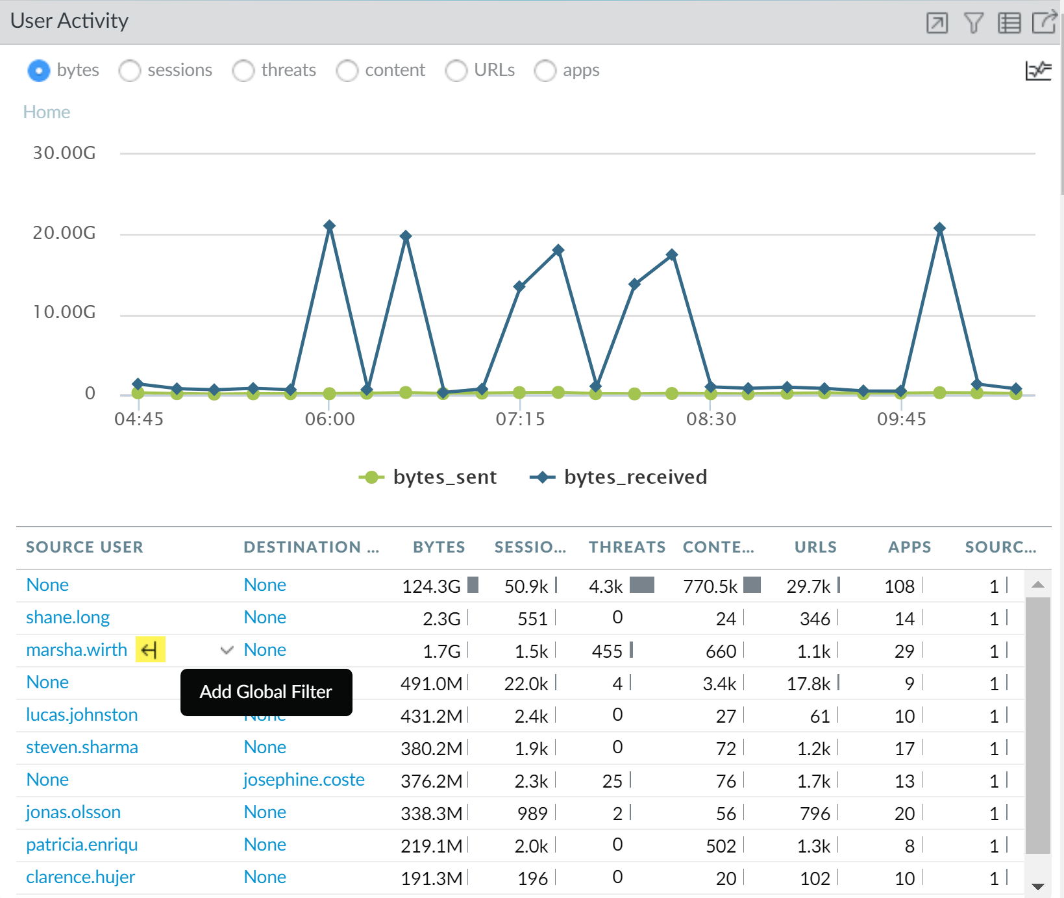Expand the chevron dropdown beside marsha.wirth
The width and height of the screenshot is (1064, 898).
(x=227, y=650)
